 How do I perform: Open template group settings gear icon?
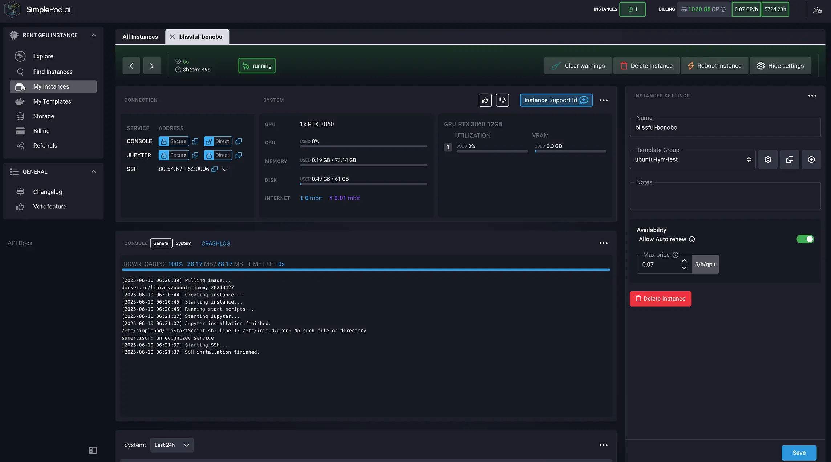pos(768,159)
